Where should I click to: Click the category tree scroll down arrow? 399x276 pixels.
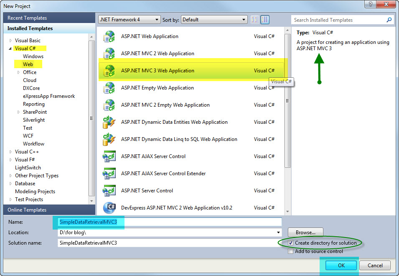(91, 201)
